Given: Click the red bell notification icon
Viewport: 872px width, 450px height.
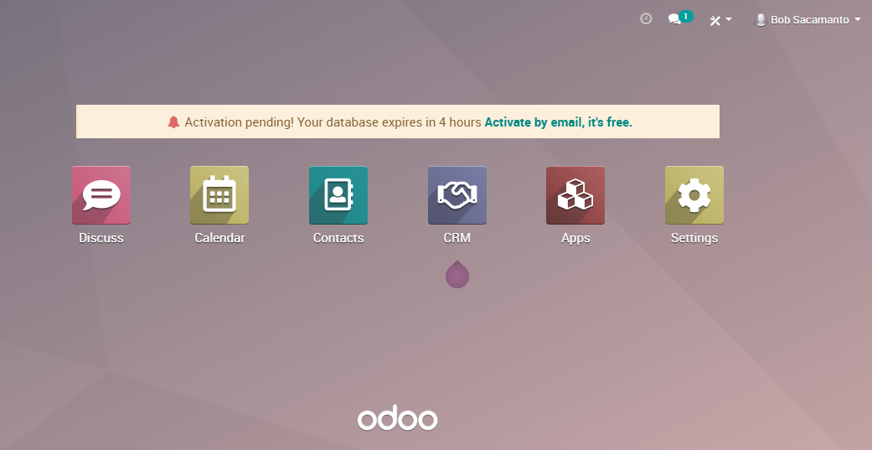Looking at the screenshot, I should click(173, 122).
